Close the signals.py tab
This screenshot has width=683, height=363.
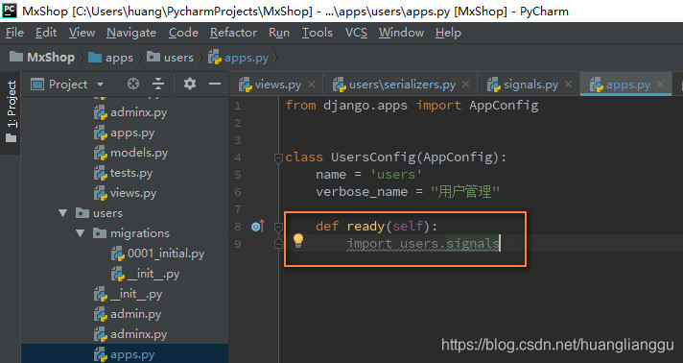click(x=569, y=85)
